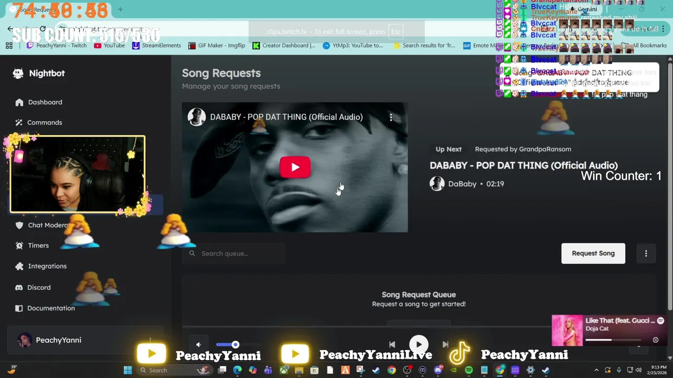Image resolution: width=673 pixels, height=378 pixels.
Task: Click the Chat Moderation shield icon
Action: 19,225
